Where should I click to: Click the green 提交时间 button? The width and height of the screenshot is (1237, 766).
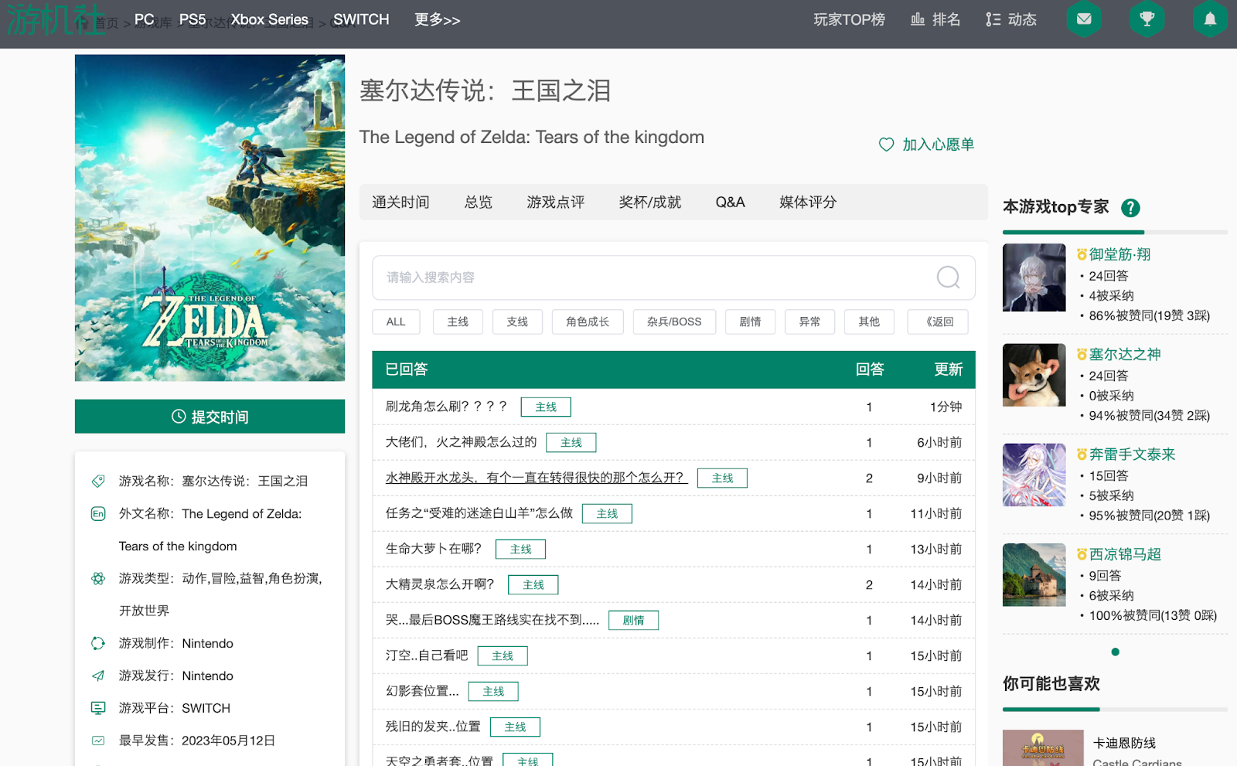click(x=210, y=417)
